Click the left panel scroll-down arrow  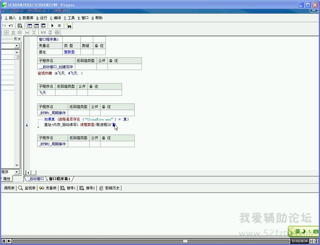click(x=17, y=165)
